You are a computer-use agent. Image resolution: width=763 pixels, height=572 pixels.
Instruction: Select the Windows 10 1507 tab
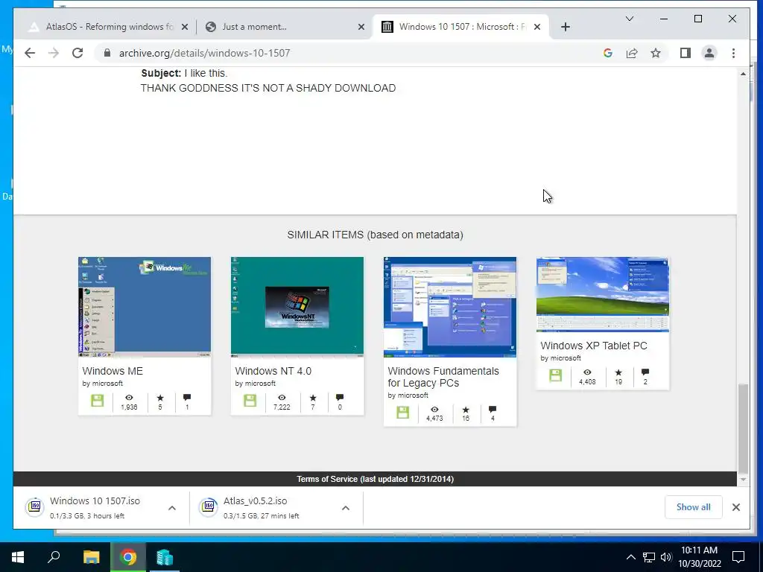coord(460,27)
